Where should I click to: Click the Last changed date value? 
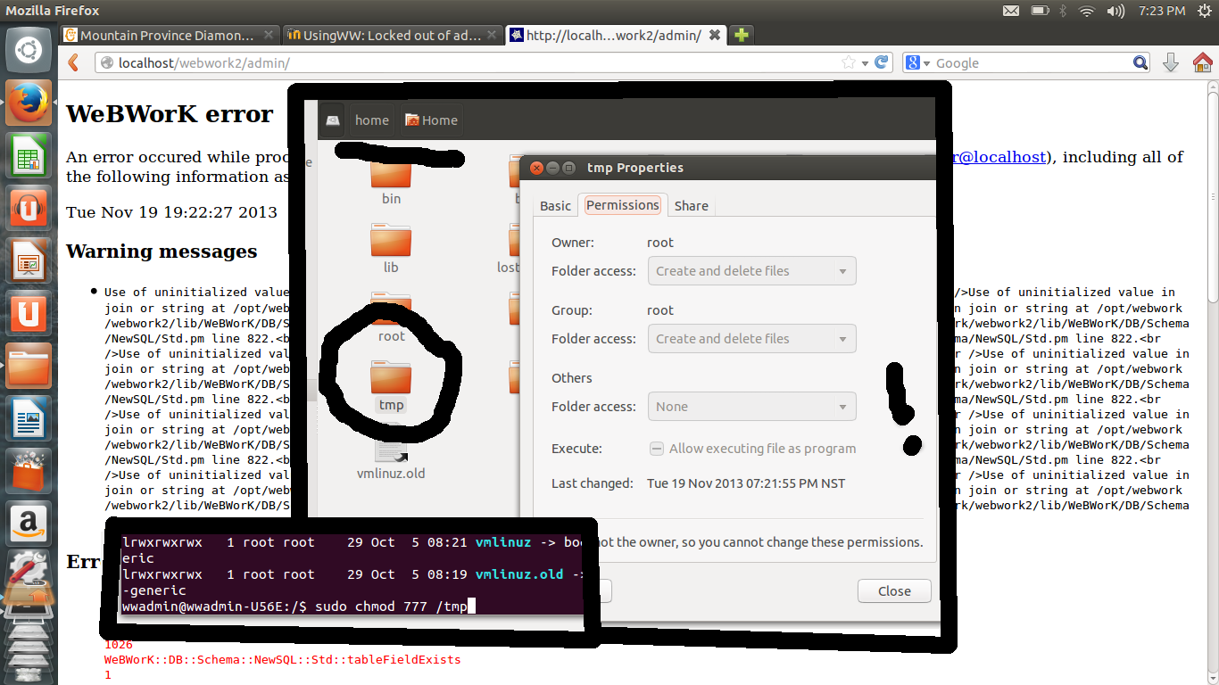746,483
